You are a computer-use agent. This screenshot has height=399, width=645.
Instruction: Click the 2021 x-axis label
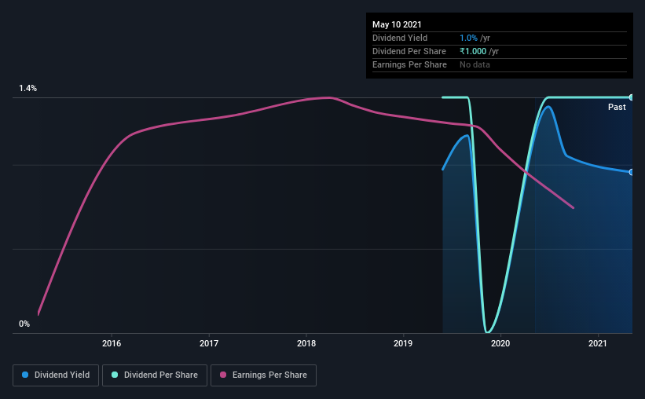[x=598, y=343]
